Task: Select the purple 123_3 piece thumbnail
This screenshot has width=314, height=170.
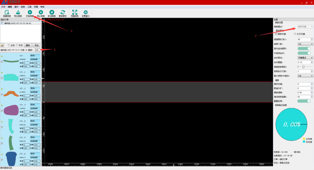Action: [11, 110]
